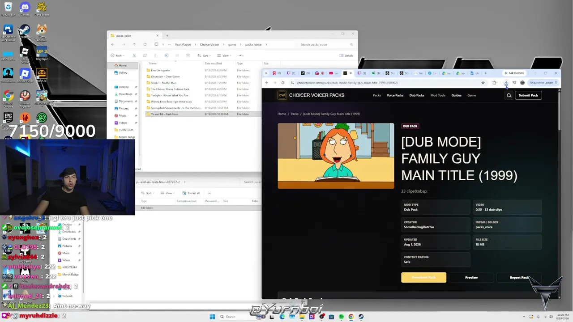The height and width of the screenshot is (322, 573).
Task: Select The Choicer Voicer Tutorial Pack folder
Action: (170, 89)
